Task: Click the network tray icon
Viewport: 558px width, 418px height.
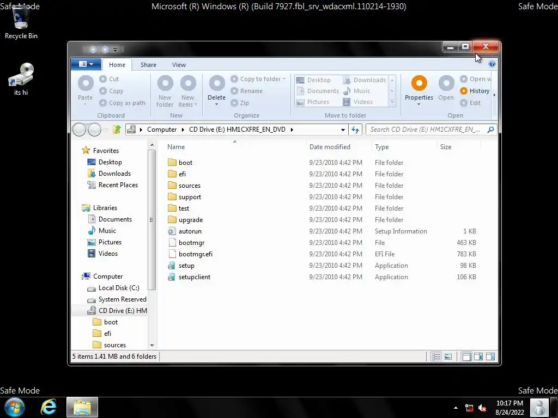Action: tap(469, 408)
